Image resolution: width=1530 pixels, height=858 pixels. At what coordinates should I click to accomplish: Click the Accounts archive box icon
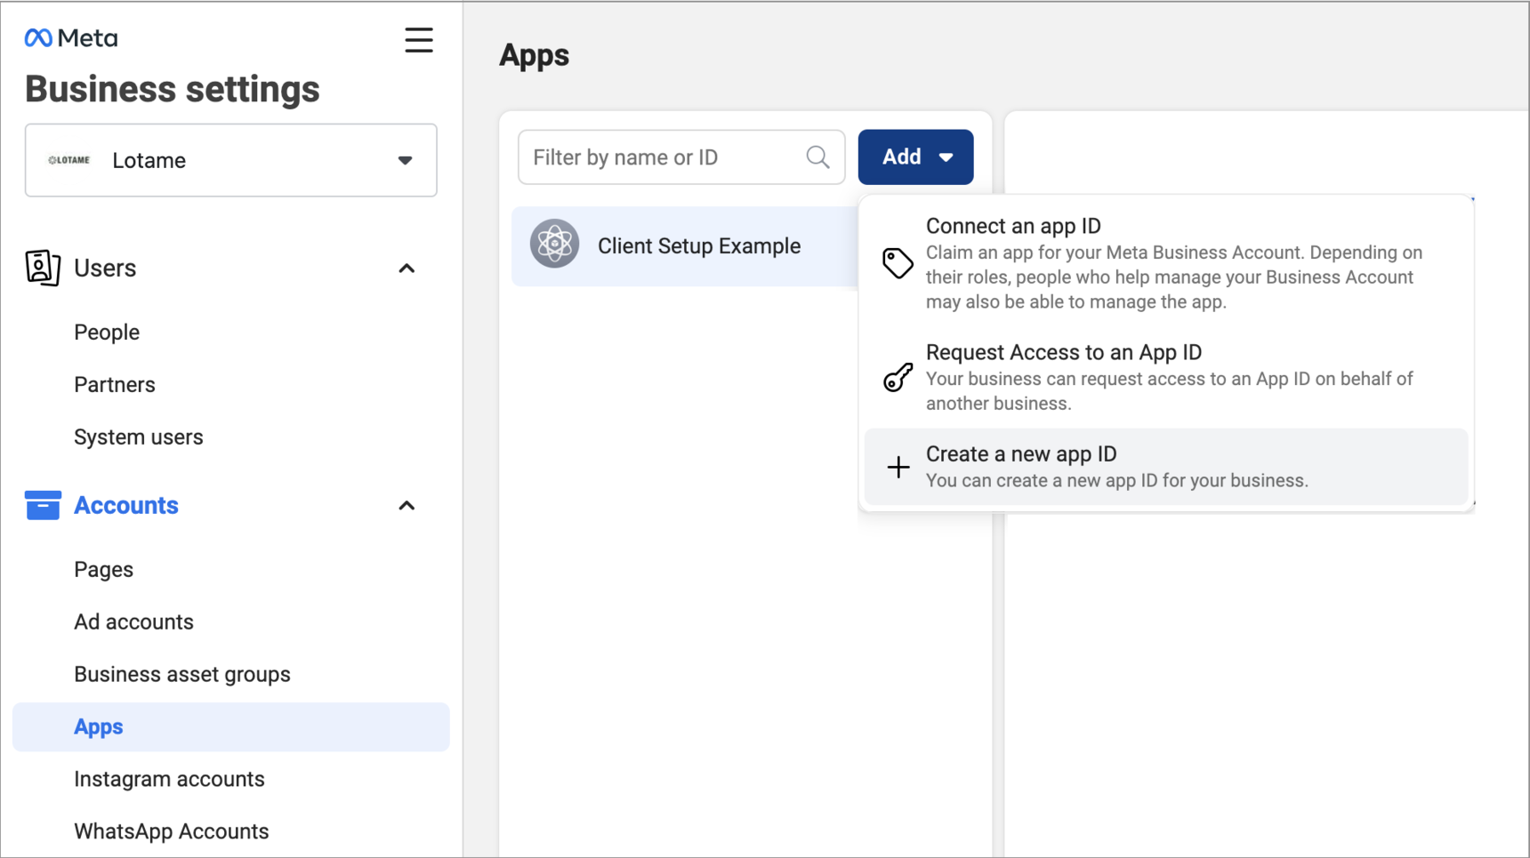(x=43, y=505)
